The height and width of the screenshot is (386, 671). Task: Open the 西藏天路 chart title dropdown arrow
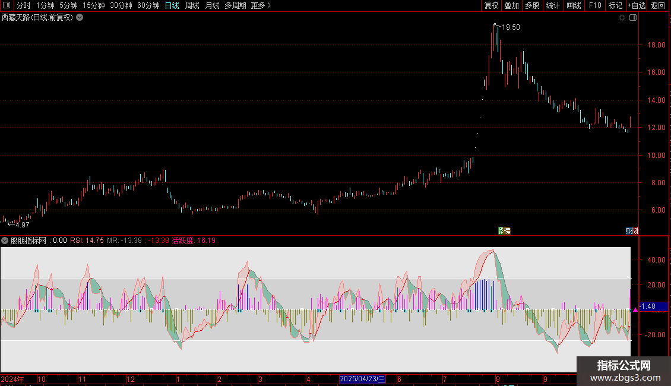(x=80, y=18)
